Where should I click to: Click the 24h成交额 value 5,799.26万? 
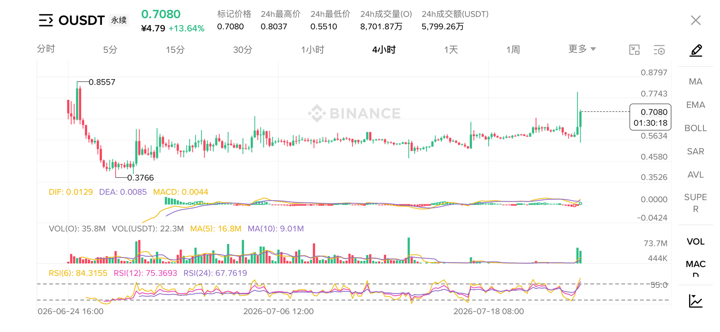[x=443, y=26]
